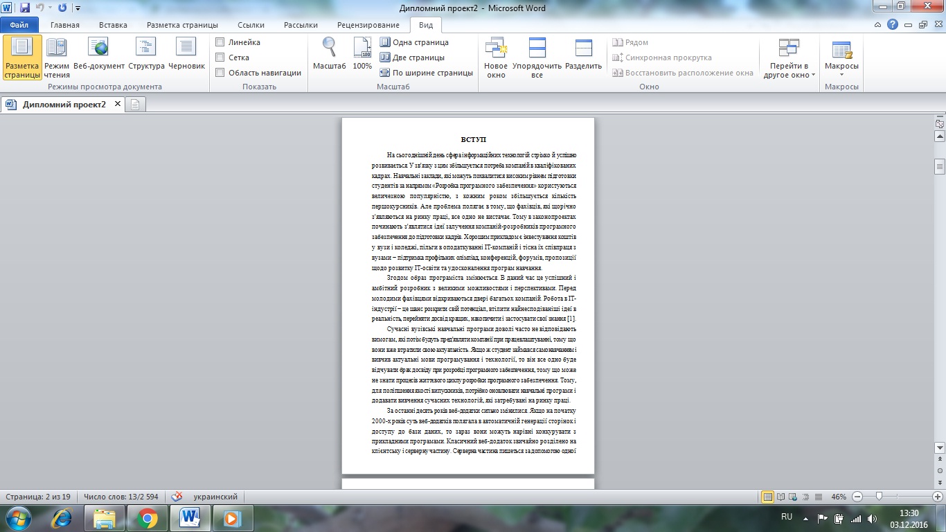Open the Undo history dropdown arrow
Viewport: 946px width, 532px height.
pyautogui.click(x=50, y=8)
